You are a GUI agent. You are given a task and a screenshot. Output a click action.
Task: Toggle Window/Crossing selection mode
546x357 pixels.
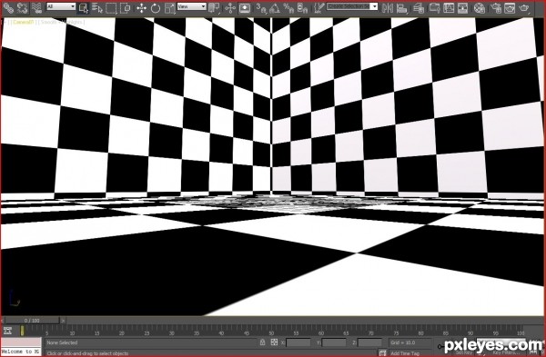pyautogui.click(x=125, y=7)
